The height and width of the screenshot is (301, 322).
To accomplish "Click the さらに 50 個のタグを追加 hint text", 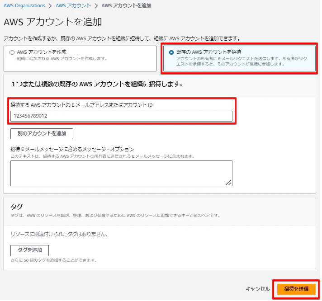I will click(x=54, y=260).
